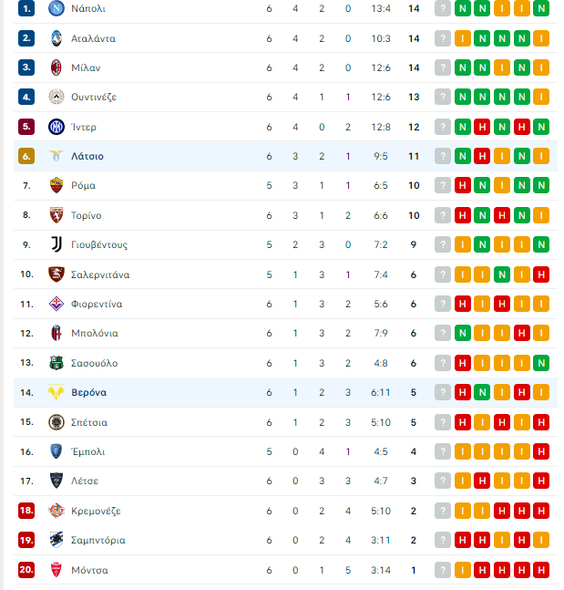Click the Atalanta team logo

click(x=56, y=38)
